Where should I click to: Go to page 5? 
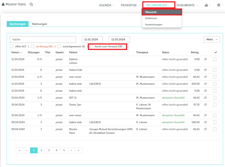[x=64, y=150]
